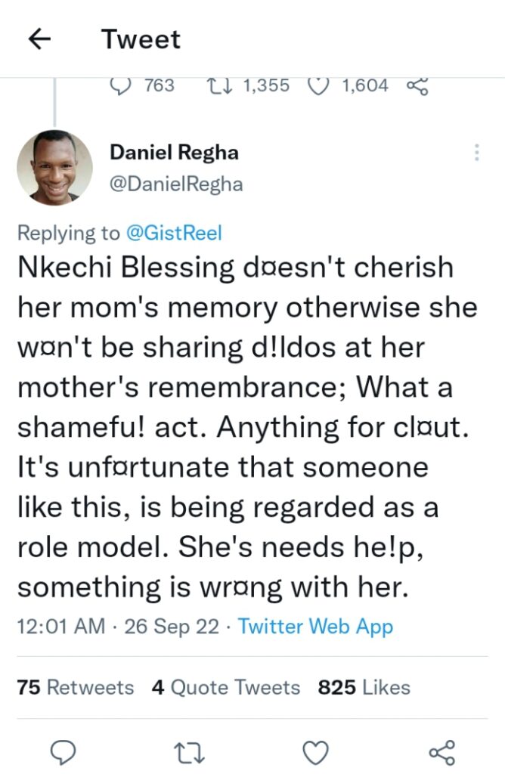
Task: Open the Twitter Web App source link
Action: 315,626
